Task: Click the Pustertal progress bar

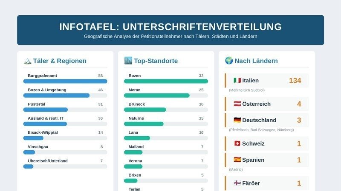Action: (x=65, y=110)
